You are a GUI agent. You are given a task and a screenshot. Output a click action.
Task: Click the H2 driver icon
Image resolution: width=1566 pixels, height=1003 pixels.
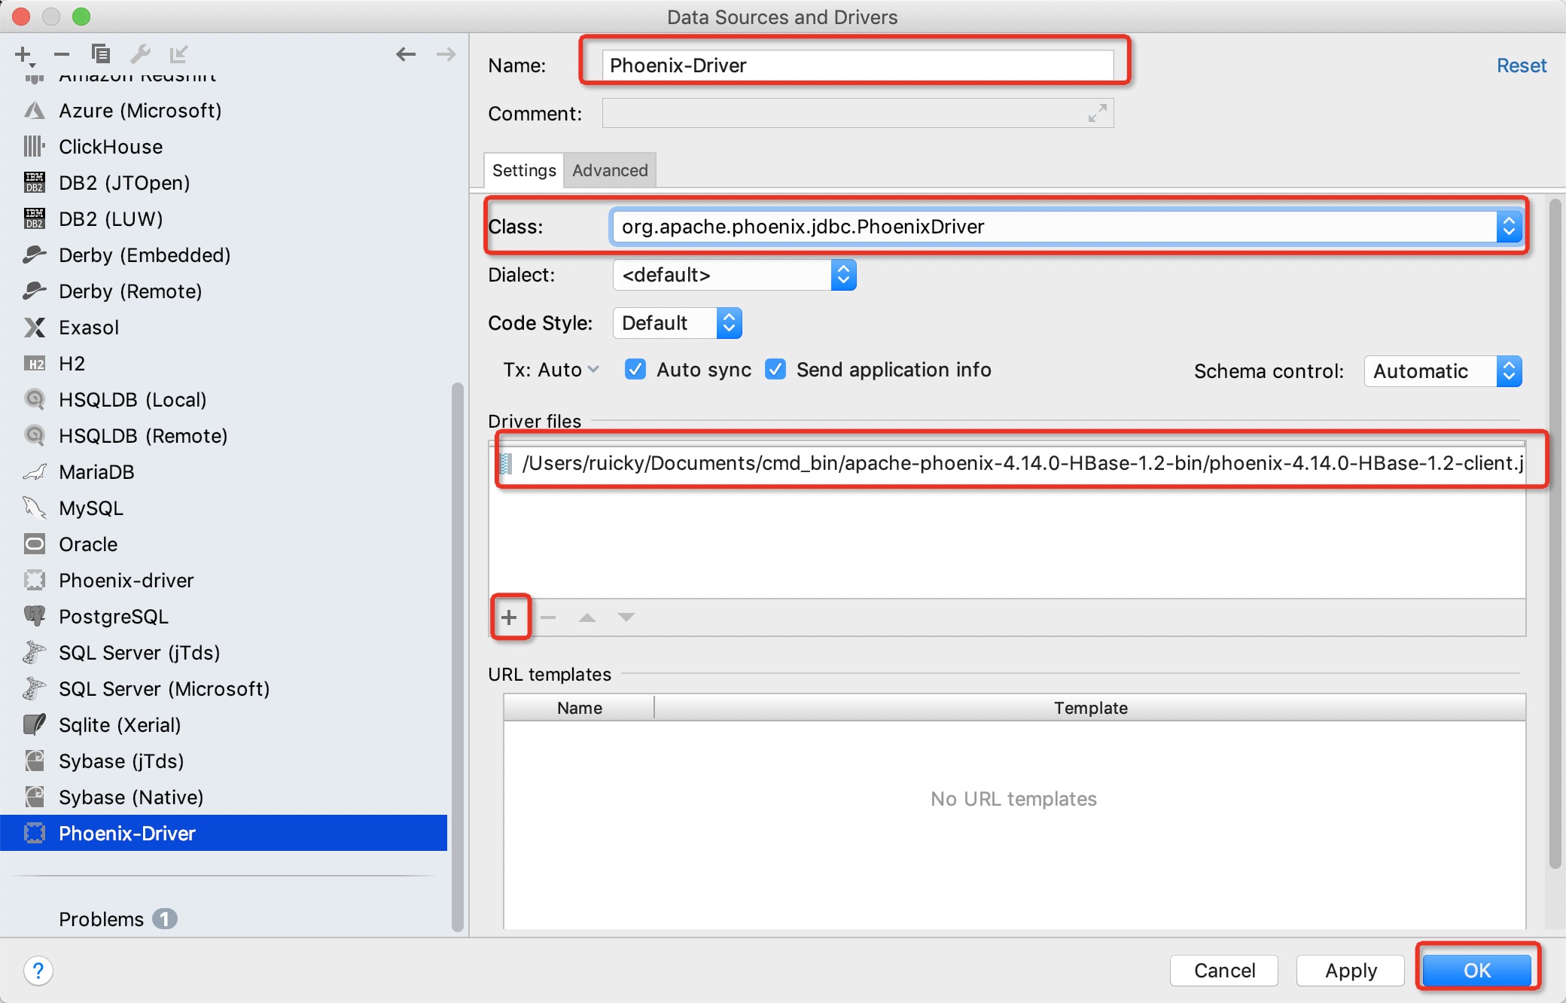(35, 364)
